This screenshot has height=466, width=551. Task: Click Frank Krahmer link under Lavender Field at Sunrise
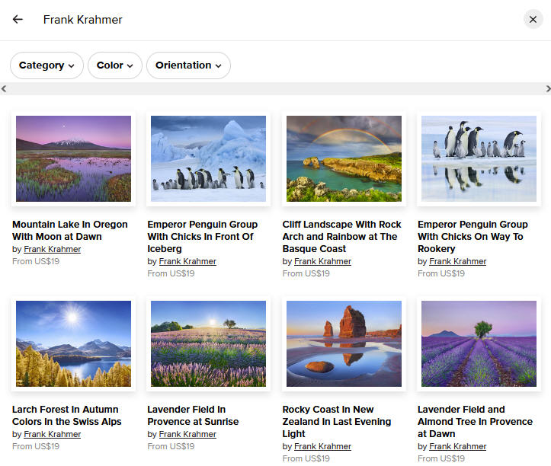coord(187,434)
